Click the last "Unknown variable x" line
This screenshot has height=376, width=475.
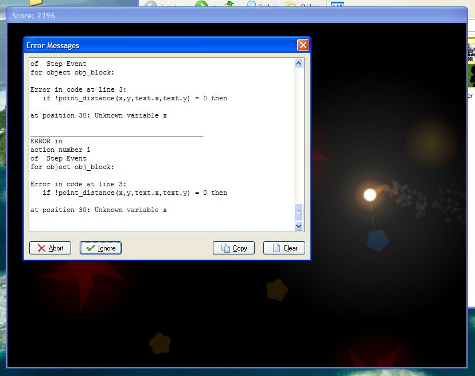98,210
